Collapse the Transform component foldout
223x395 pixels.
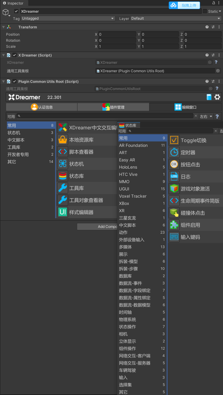click(x=3, y=27)
